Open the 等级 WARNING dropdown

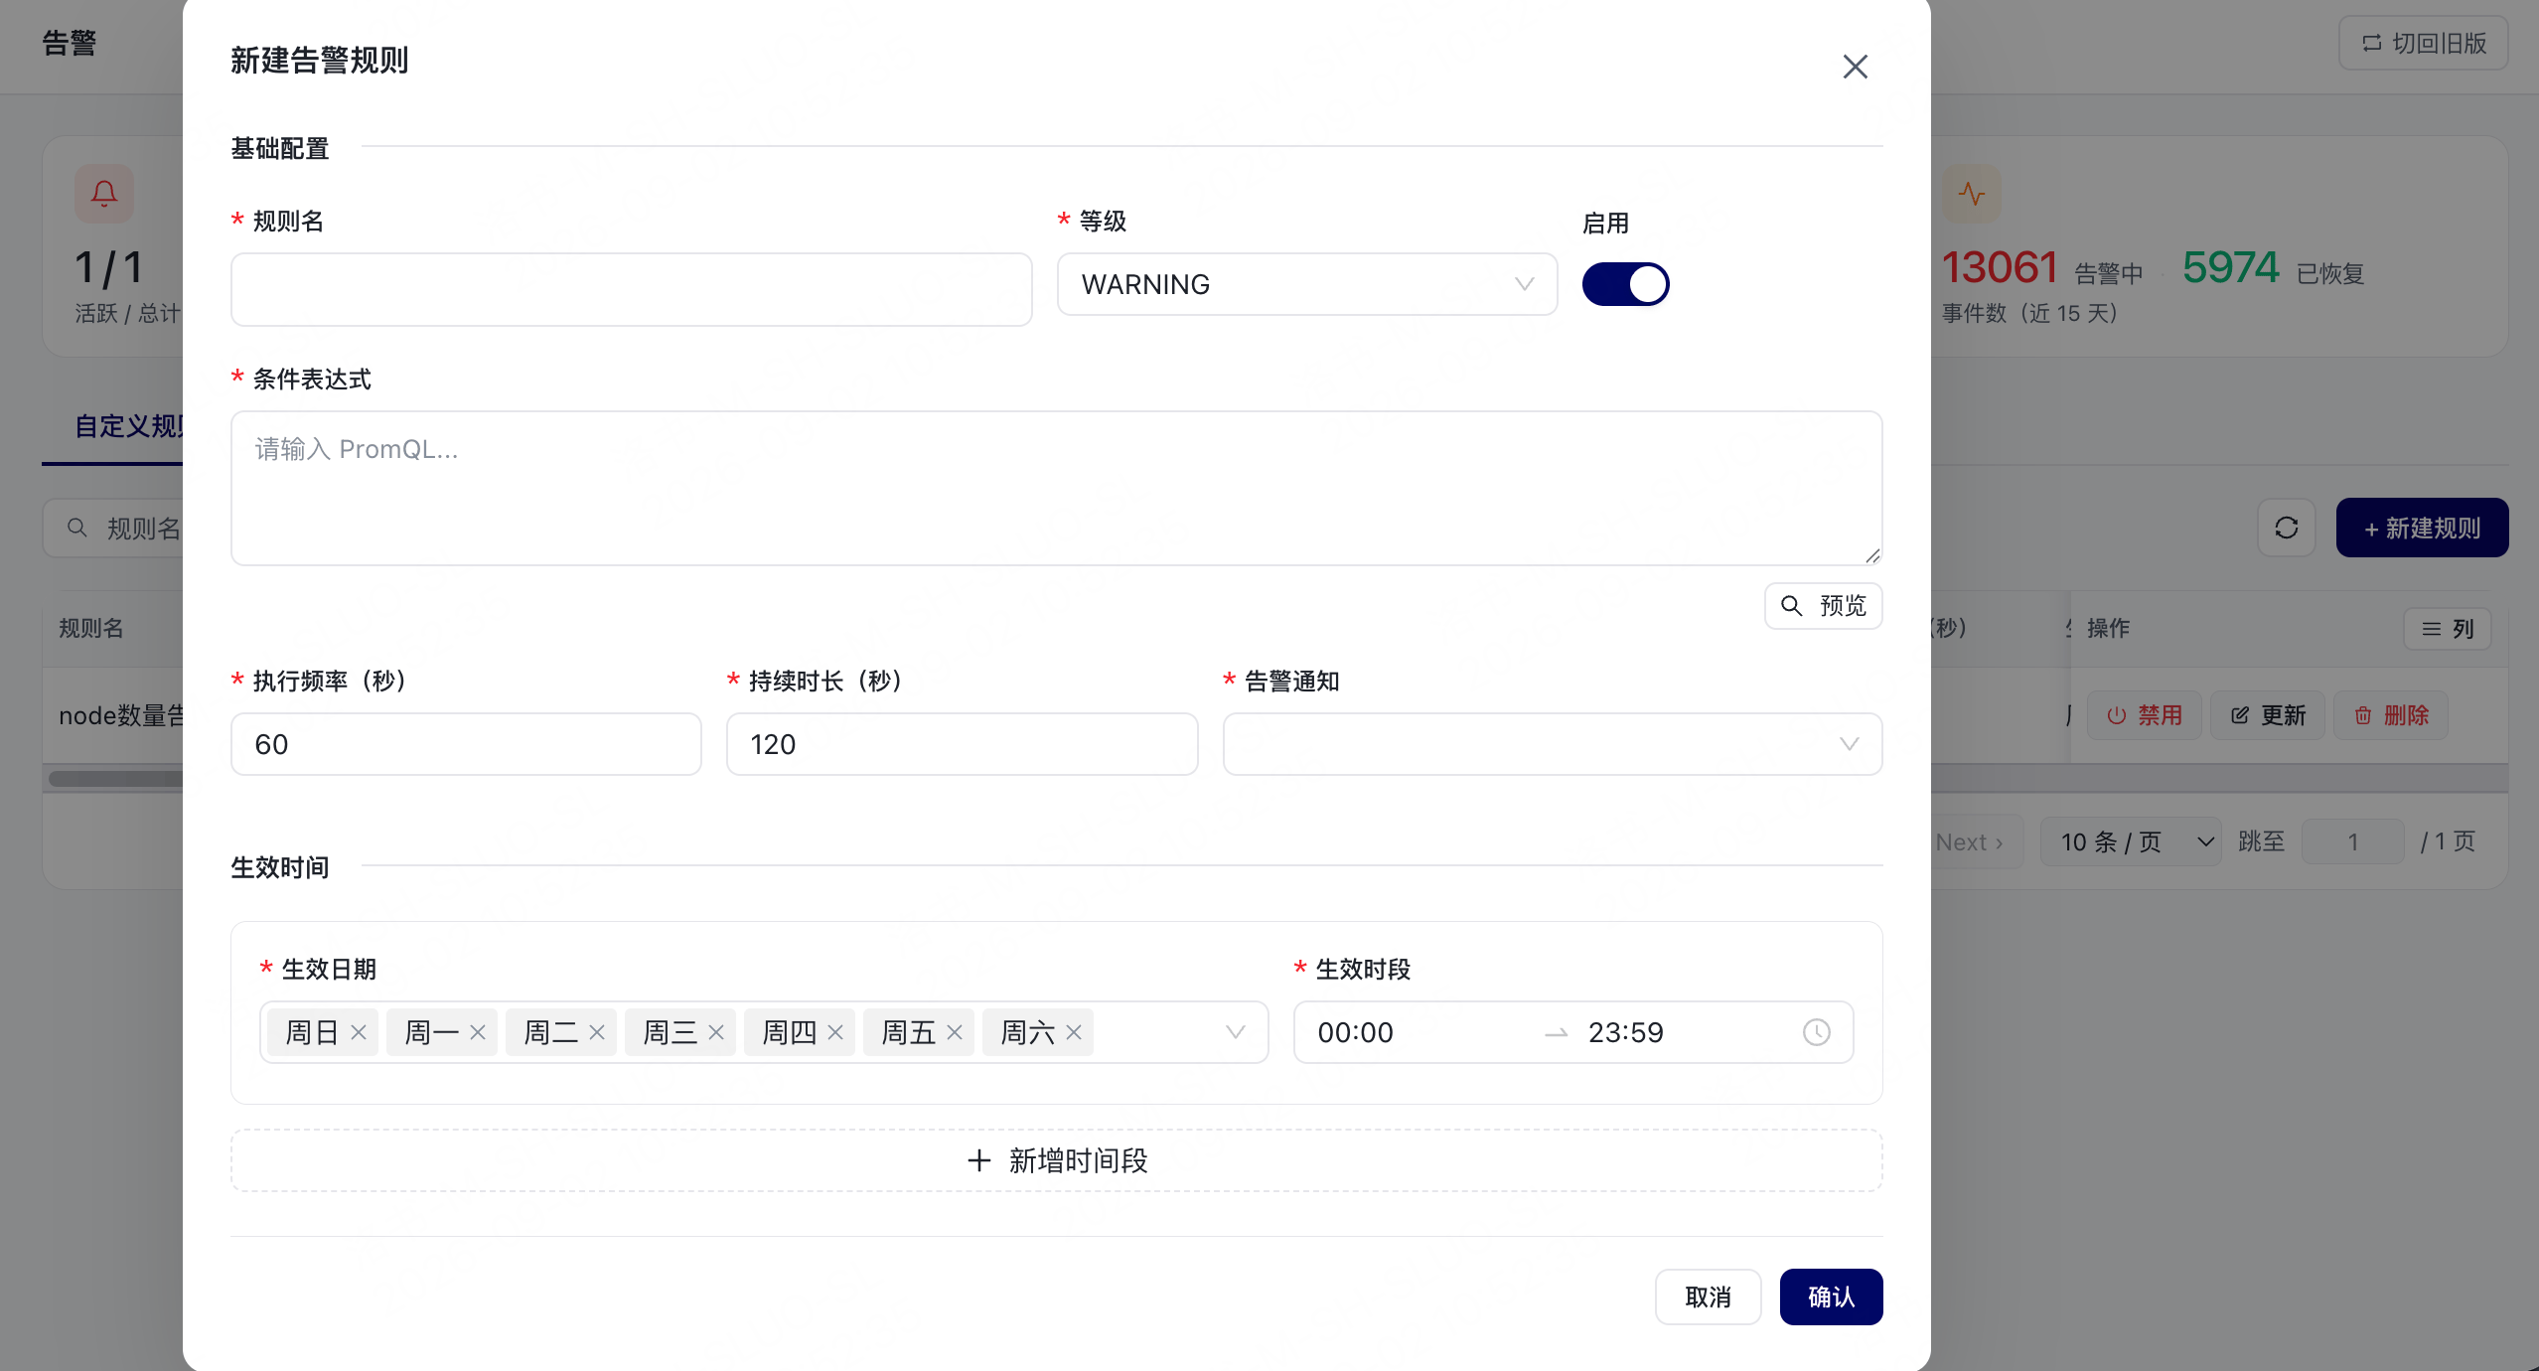[x=1306, y=284]
